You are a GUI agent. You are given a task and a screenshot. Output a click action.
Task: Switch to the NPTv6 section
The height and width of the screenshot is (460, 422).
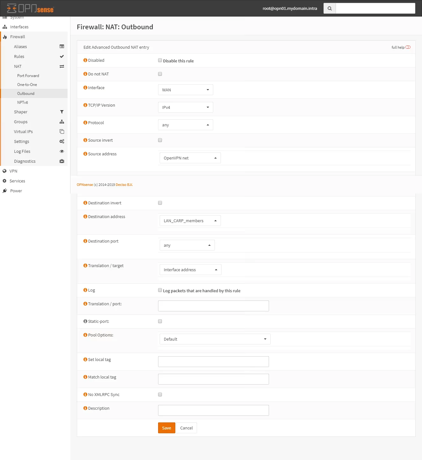pyautogui.click(x=23, y=102)
